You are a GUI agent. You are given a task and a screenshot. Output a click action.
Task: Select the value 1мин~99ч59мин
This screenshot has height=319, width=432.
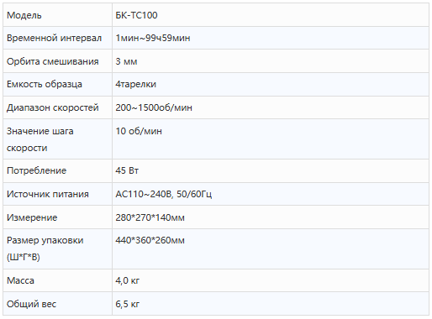(153, 38)
